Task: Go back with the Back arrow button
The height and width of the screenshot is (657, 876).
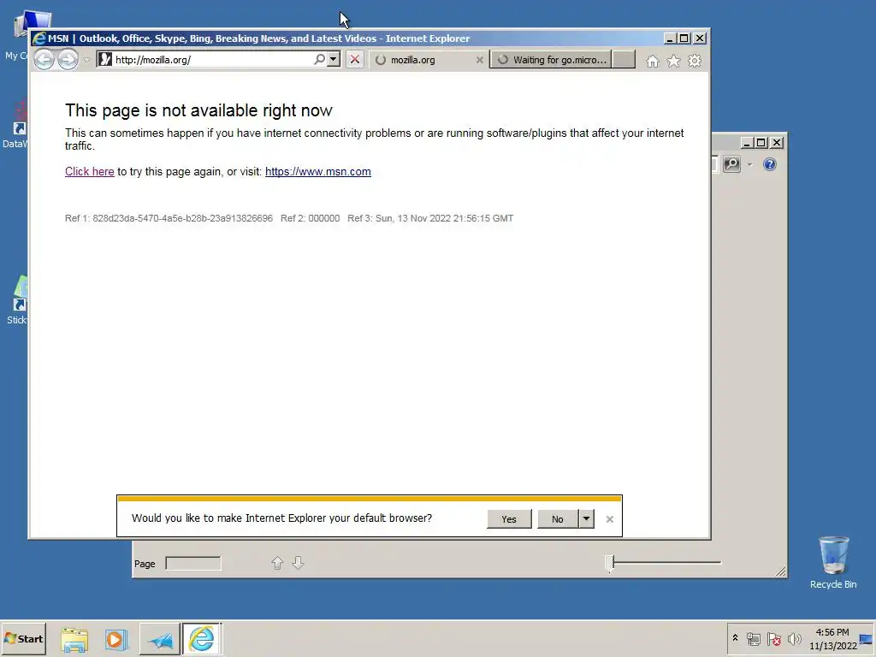Action: (x=44, y=59)
